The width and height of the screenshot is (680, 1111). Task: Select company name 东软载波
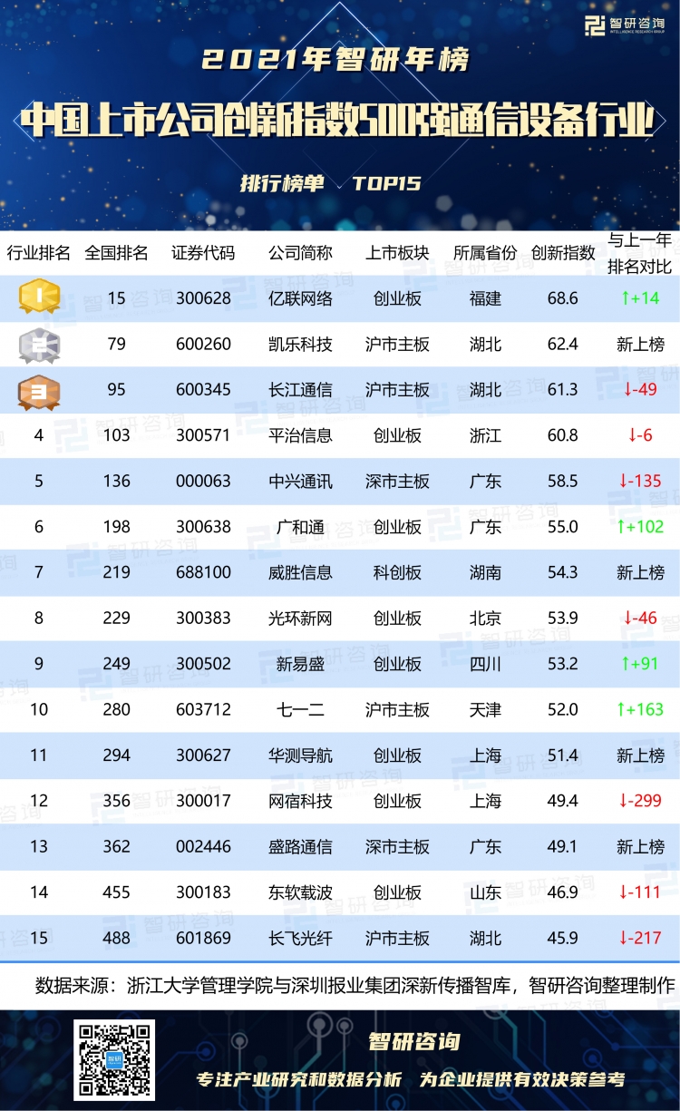click(x=301, y=892)
